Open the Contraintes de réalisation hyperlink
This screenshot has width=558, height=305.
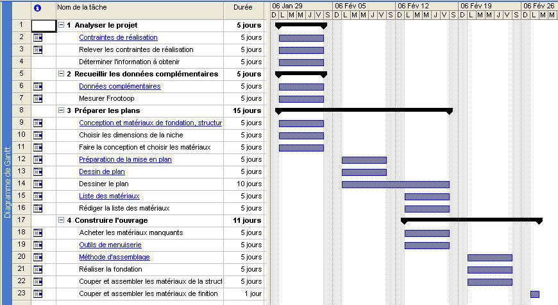click(x=118, y=37)
